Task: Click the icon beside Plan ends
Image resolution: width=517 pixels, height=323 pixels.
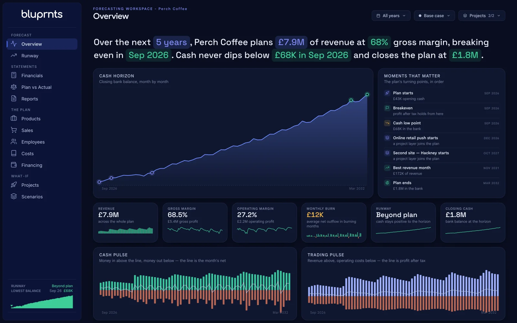Action: click(387, 183)
